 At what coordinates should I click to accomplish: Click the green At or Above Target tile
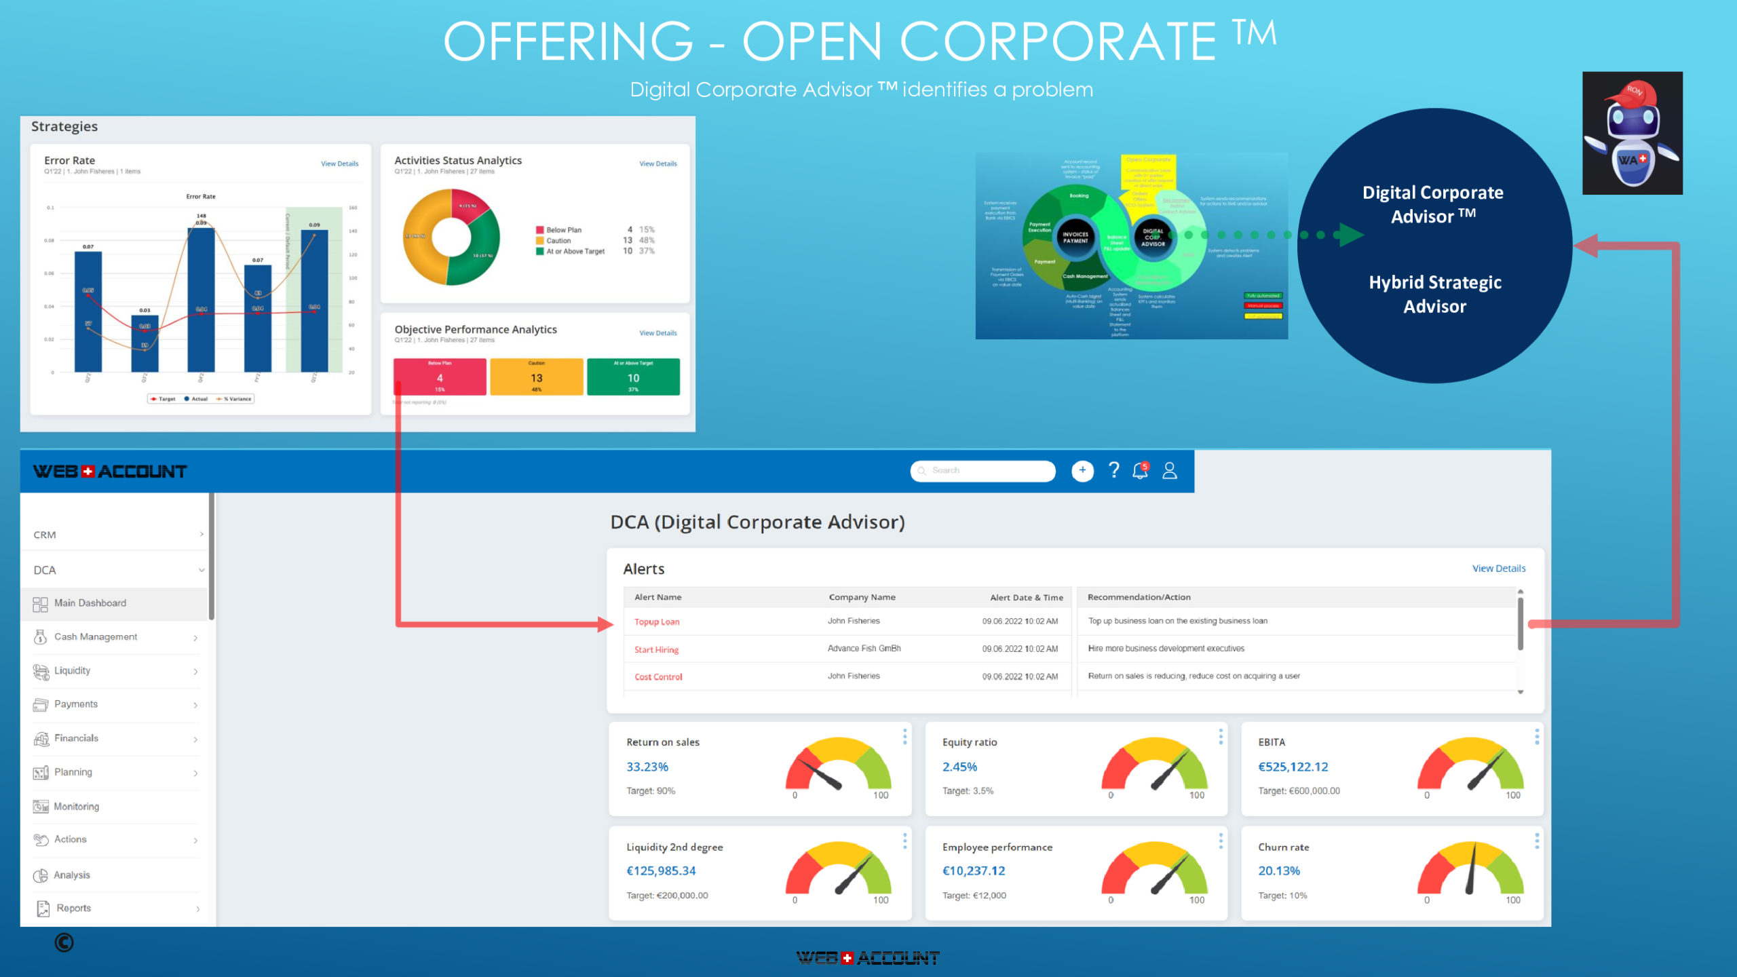633,377
